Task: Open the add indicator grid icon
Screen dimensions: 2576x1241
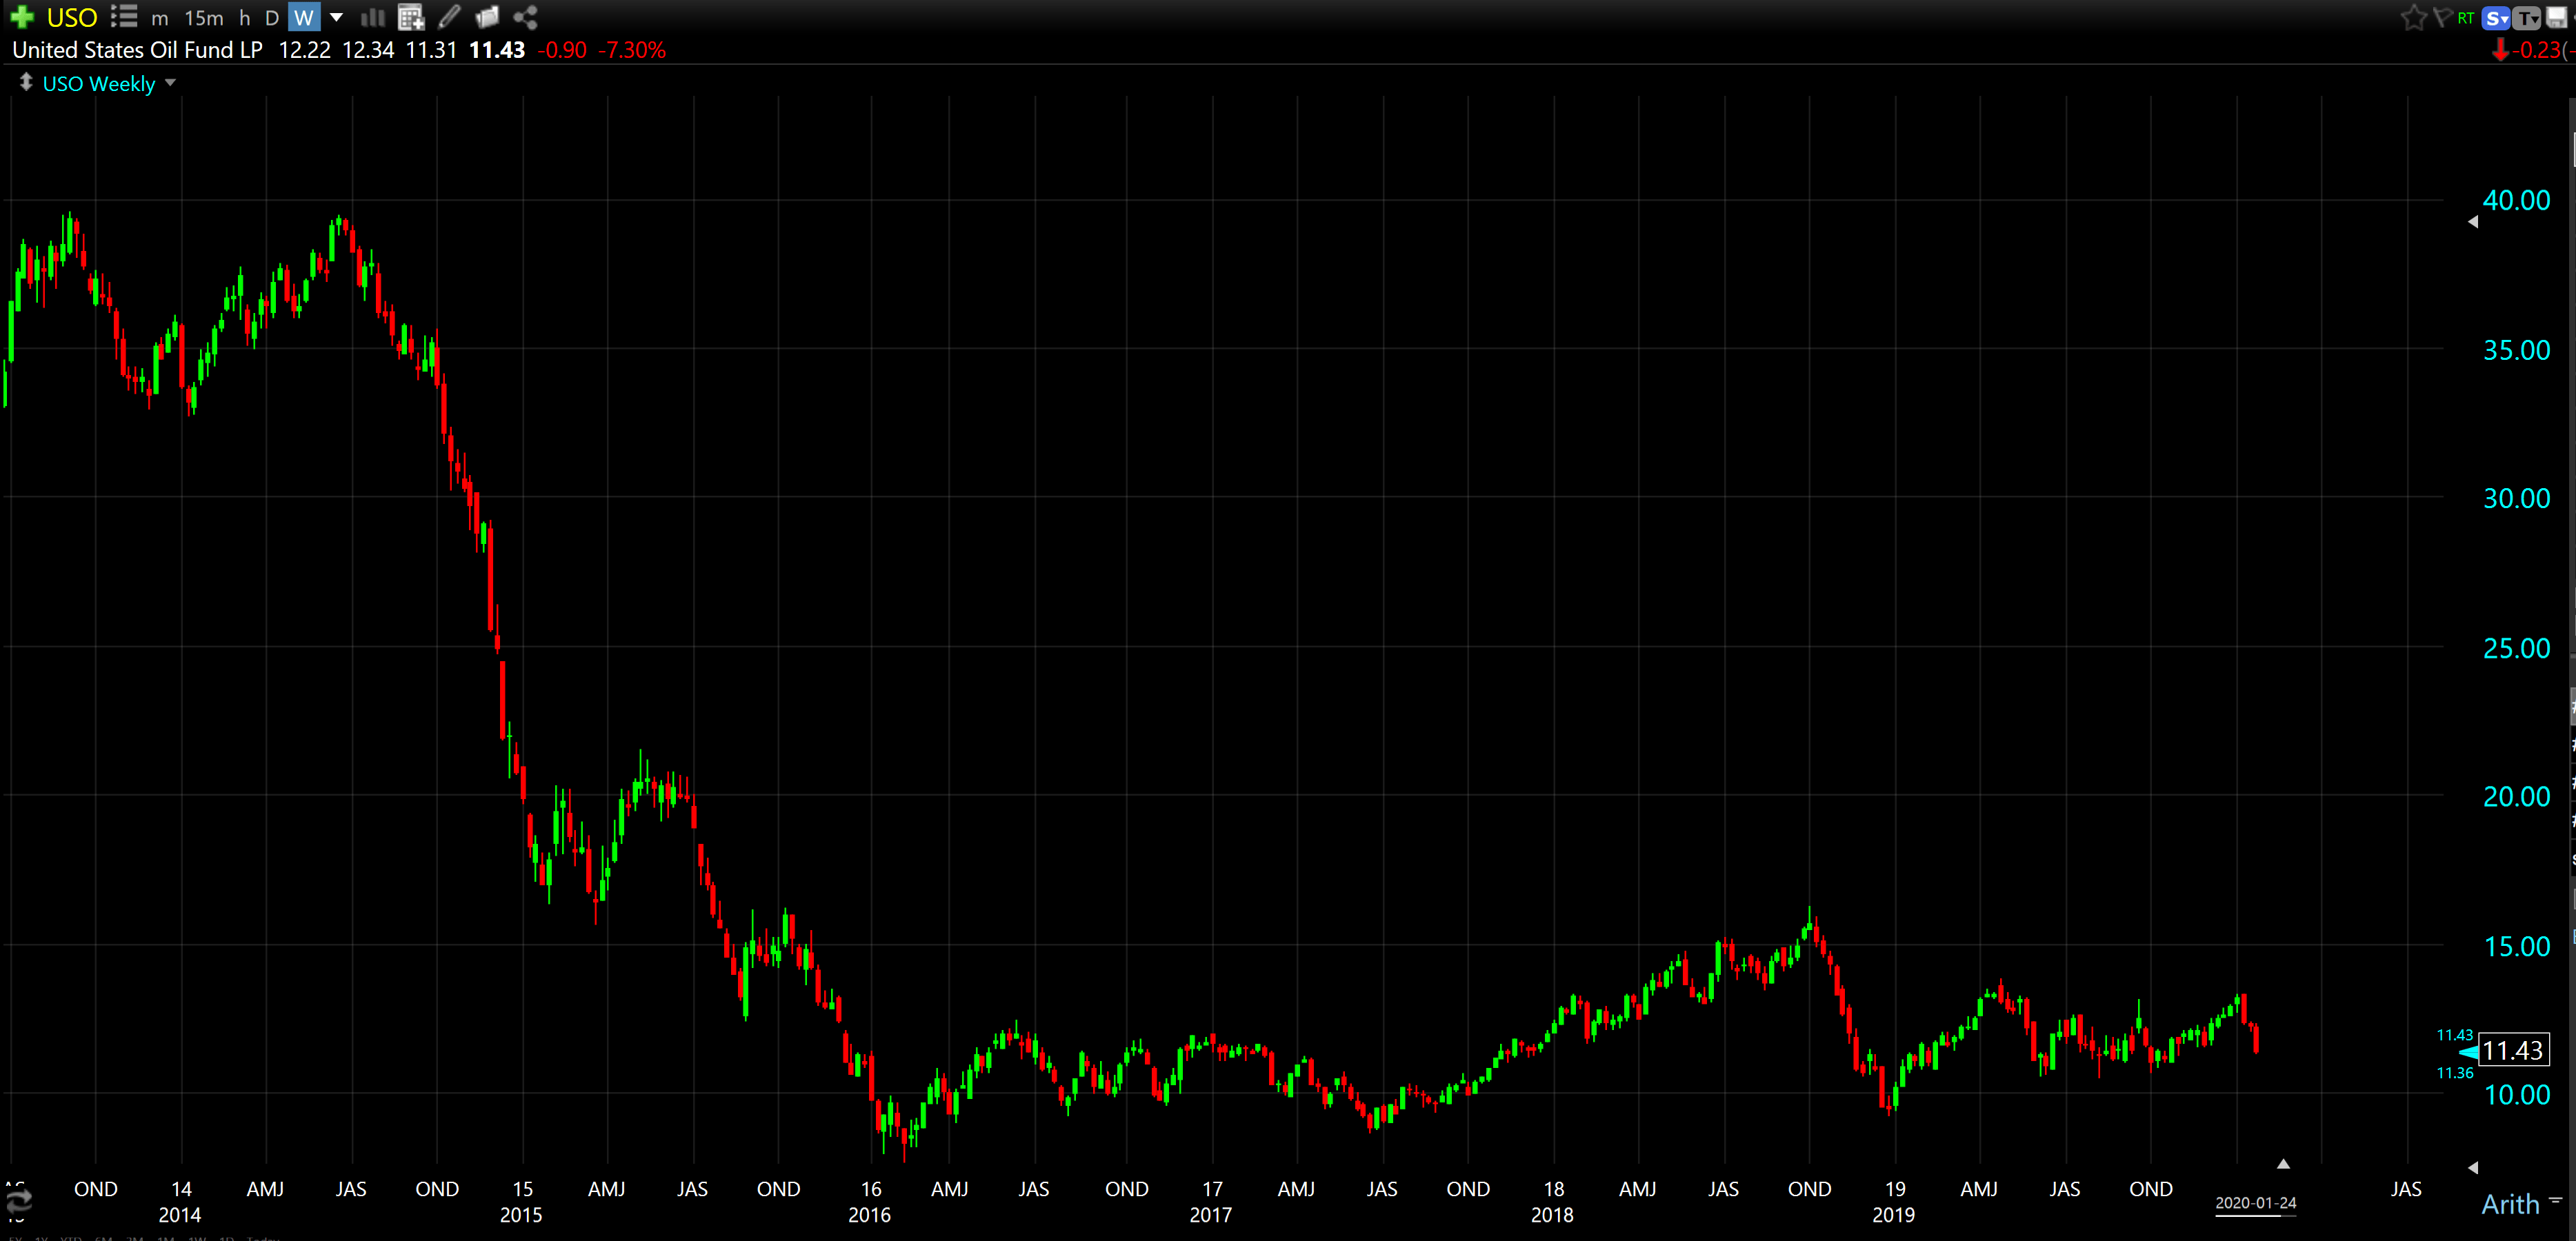Action: pyautogui.click(x=411, y=17)
